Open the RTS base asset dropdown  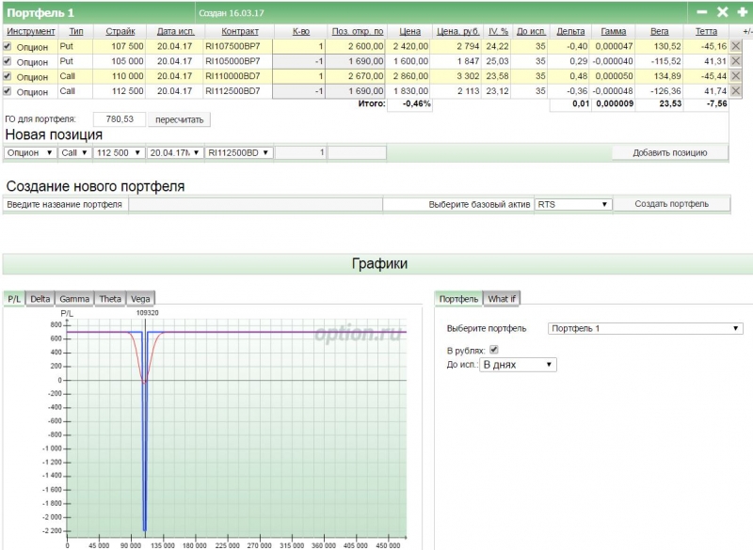point(573,204)
